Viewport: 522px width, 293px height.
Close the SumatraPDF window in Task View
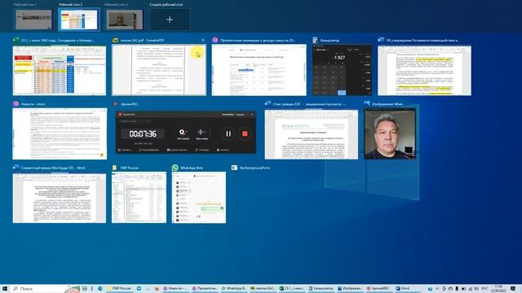tap(203, 40)
